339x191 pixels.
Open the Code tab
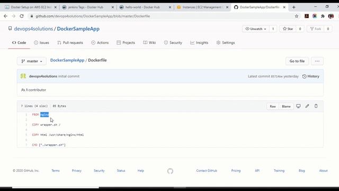tap(19, 42)
